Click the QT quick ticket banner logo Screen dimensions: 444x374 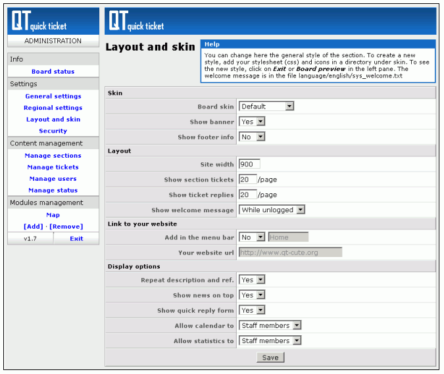[x=136, y=22]
